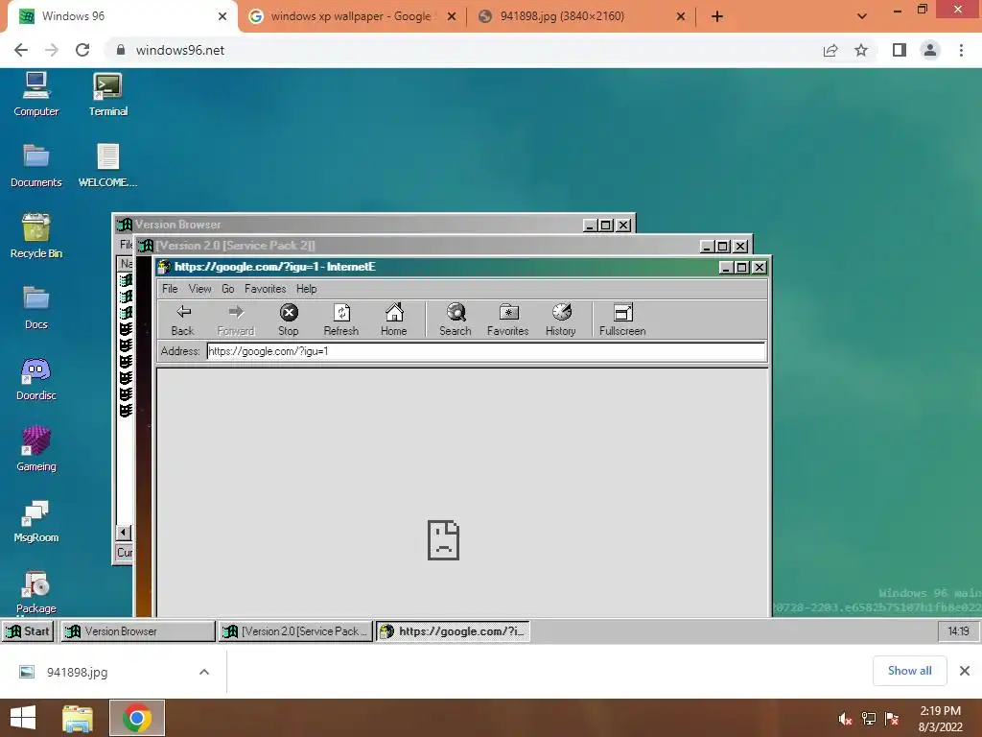982x737 pixels.
Task: Click left scroll arrow in Version Browser
Action: pyautogui.click(x=124, y=533)
